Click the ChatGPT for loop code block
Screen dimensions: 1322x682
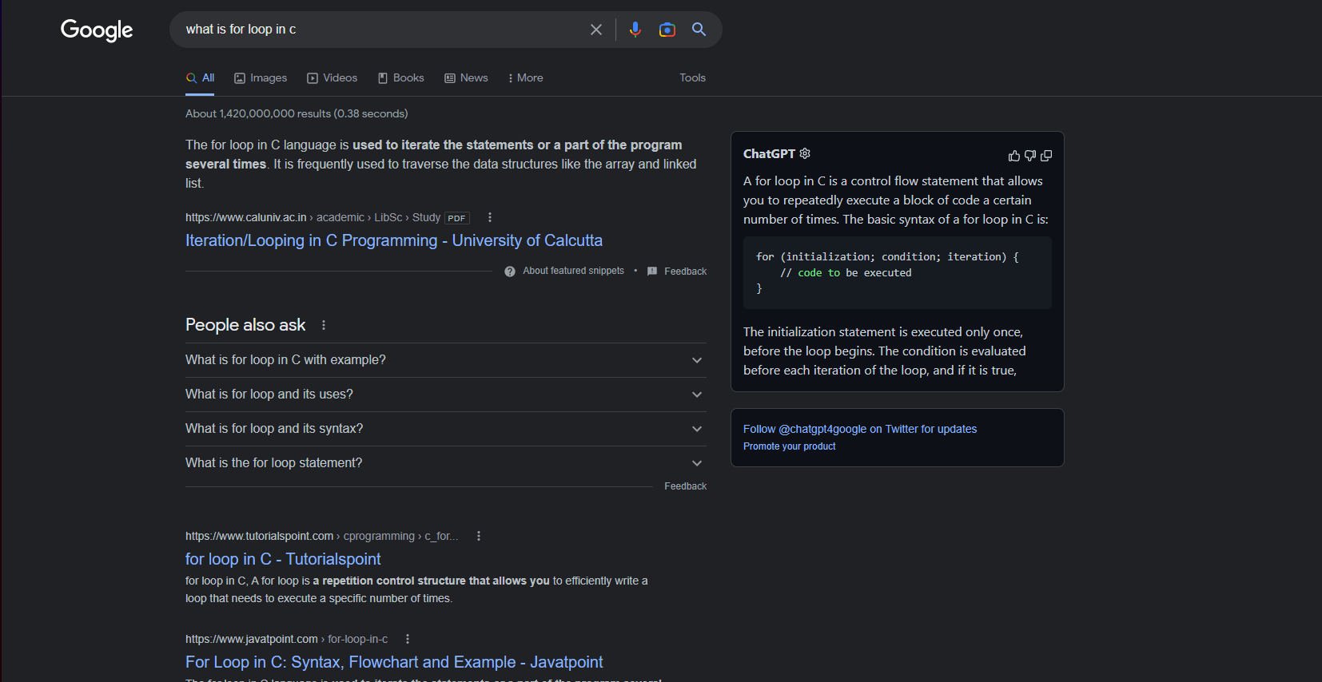point(898,273)
